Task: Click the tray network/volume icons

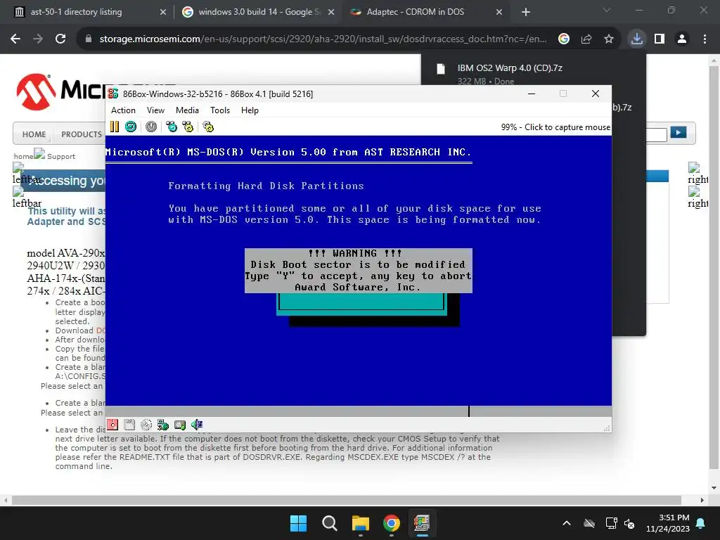Action: point(620,523)
